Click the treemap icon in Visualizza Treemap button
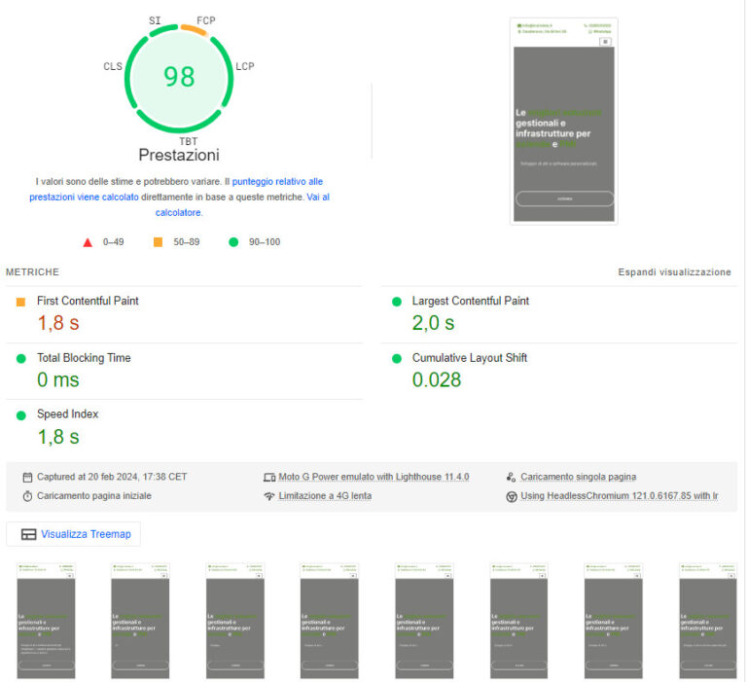The height and width of the screenshot is (682, 747). [28, 534]
